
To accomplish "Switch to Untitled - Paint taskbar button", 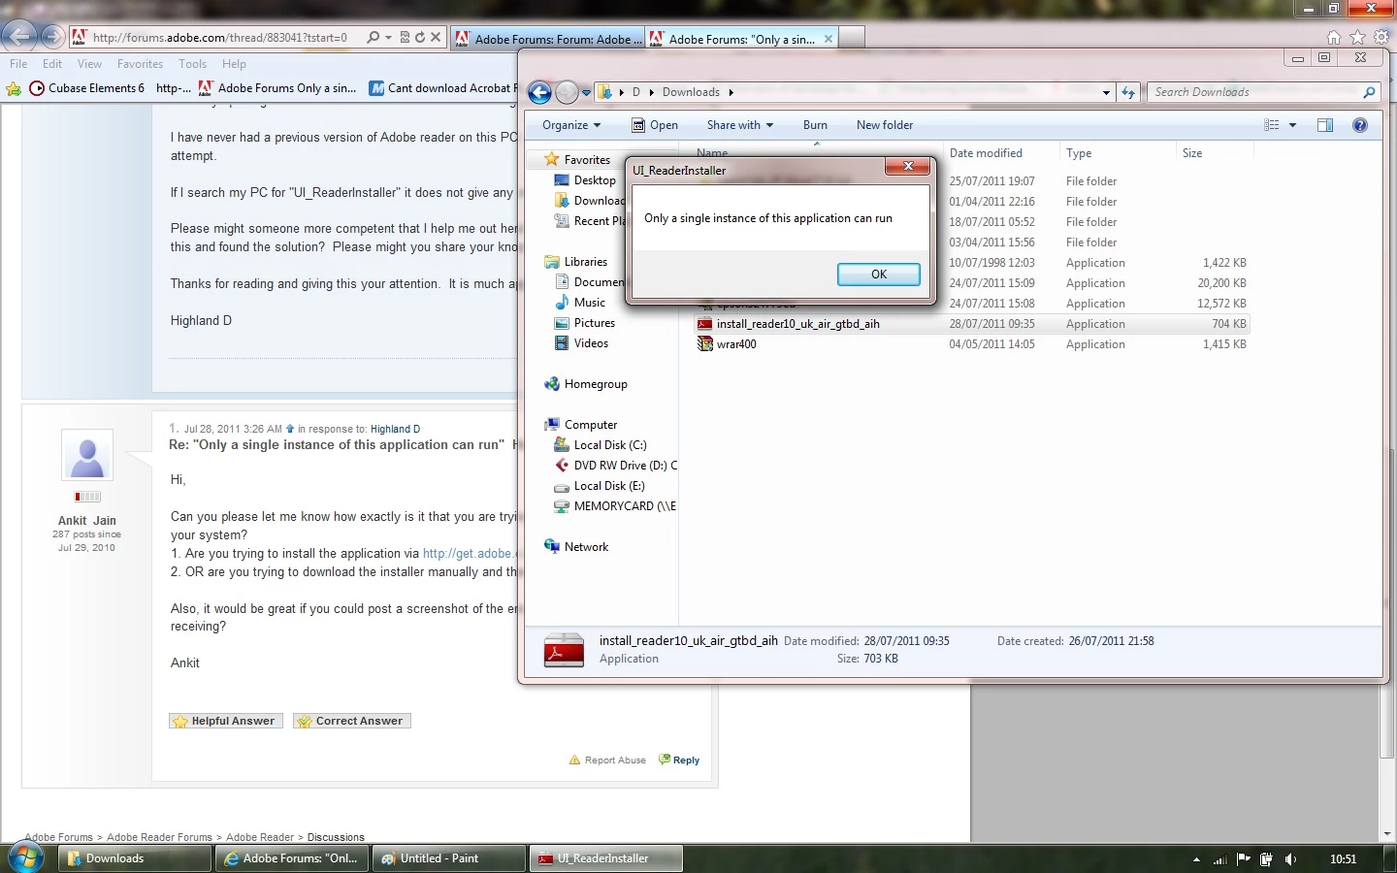I will click(x=448, y=858).
